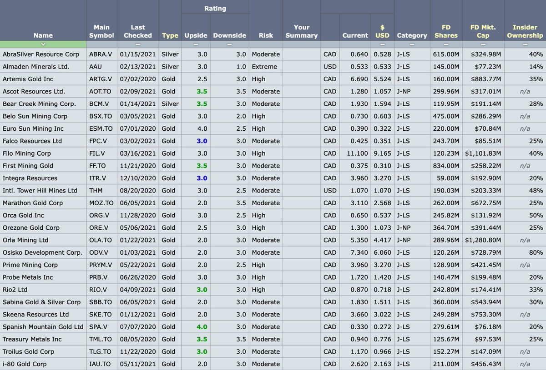546x370 pixels.
Task: Click the Category column header
Action: click(x=412, y=35)
